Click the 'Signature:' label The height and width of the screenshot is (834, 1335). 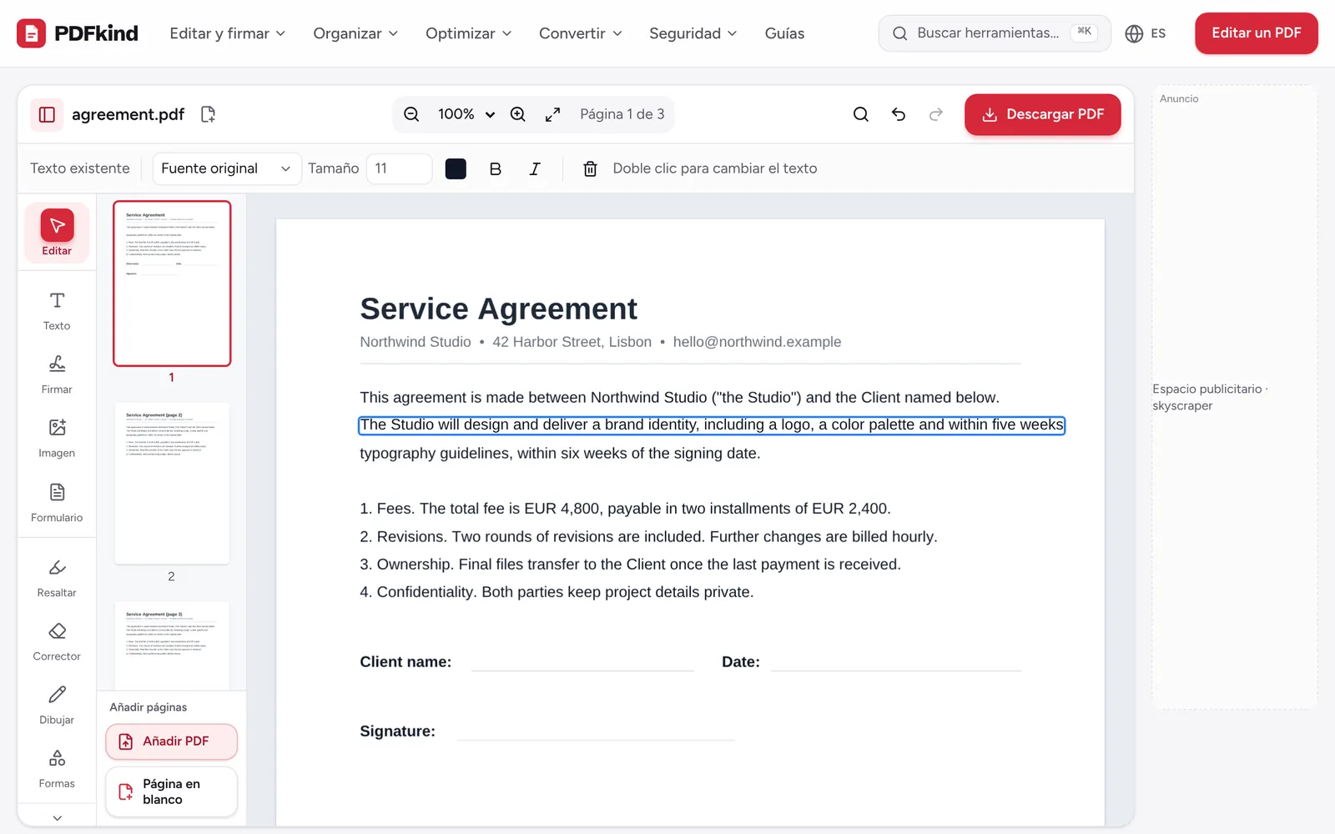pos(397,731)
